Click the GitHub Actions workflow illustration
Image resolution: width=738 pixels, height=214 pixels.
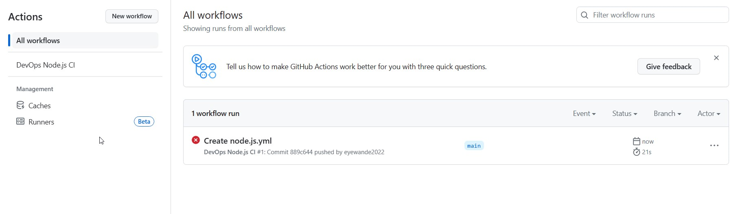pos(204,66)
